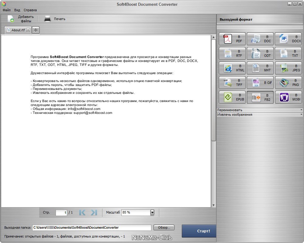Open the zoom scale dropdown
Image resolution: width=304 pixels, height=243 pixels.
152,213
